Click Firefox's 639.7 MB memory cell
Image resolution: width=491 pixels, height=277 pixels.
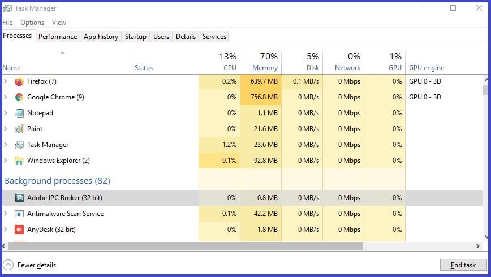261,81
